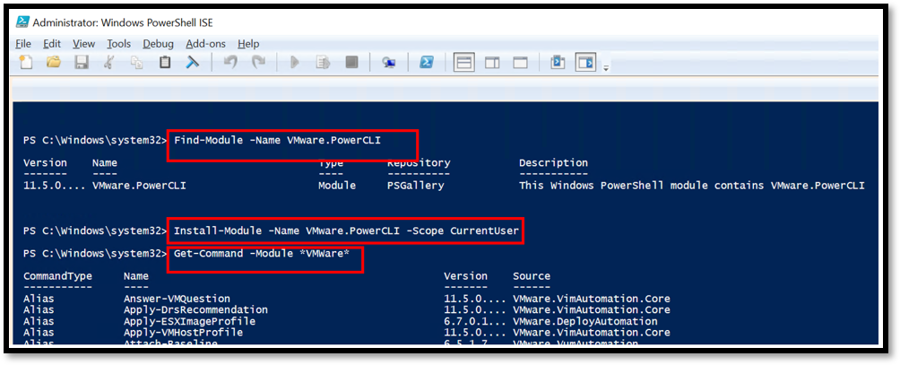Show script pane on the right
Viewport: 900px width, 365px height.
coord(492,62)
